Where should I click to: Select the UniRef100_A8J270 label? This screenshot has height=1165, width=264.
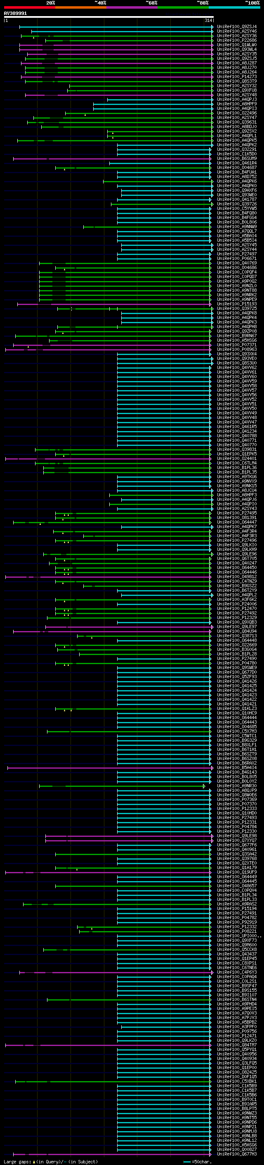pos(237,67)
